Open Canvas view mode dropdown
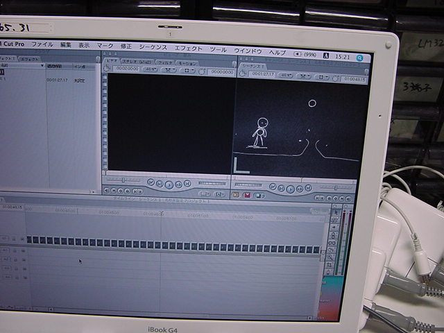The image size is (444, 333). [x=322, y=77]
